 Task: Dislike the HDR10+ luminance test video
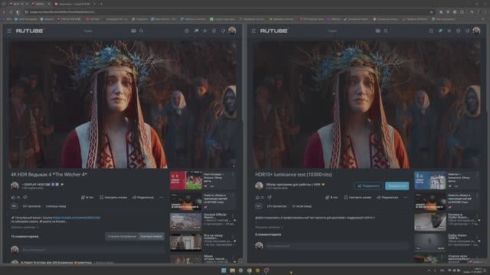click(269, 197)
